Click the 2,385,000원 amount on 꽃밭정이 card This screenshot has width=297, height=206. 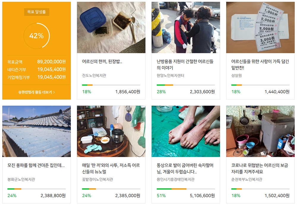128,196
